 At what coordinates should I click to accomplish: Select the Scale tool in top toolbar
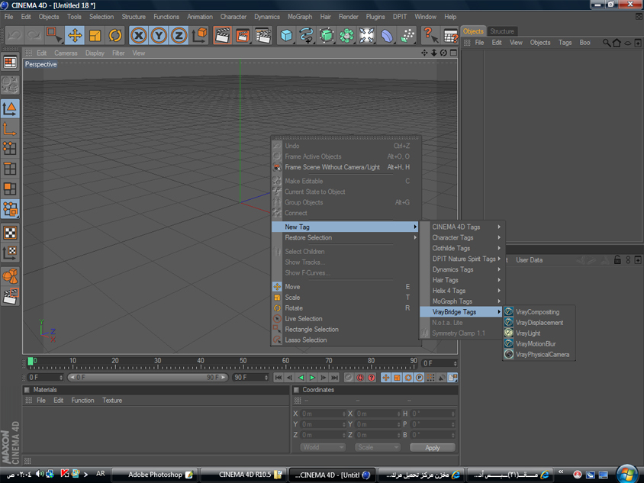[x=95, y=35]
